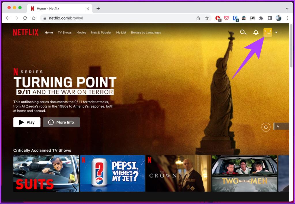The height and width of the screenshot is (204, 295).
Task: Bookmark this page with star icon
Action: [207, 18]
